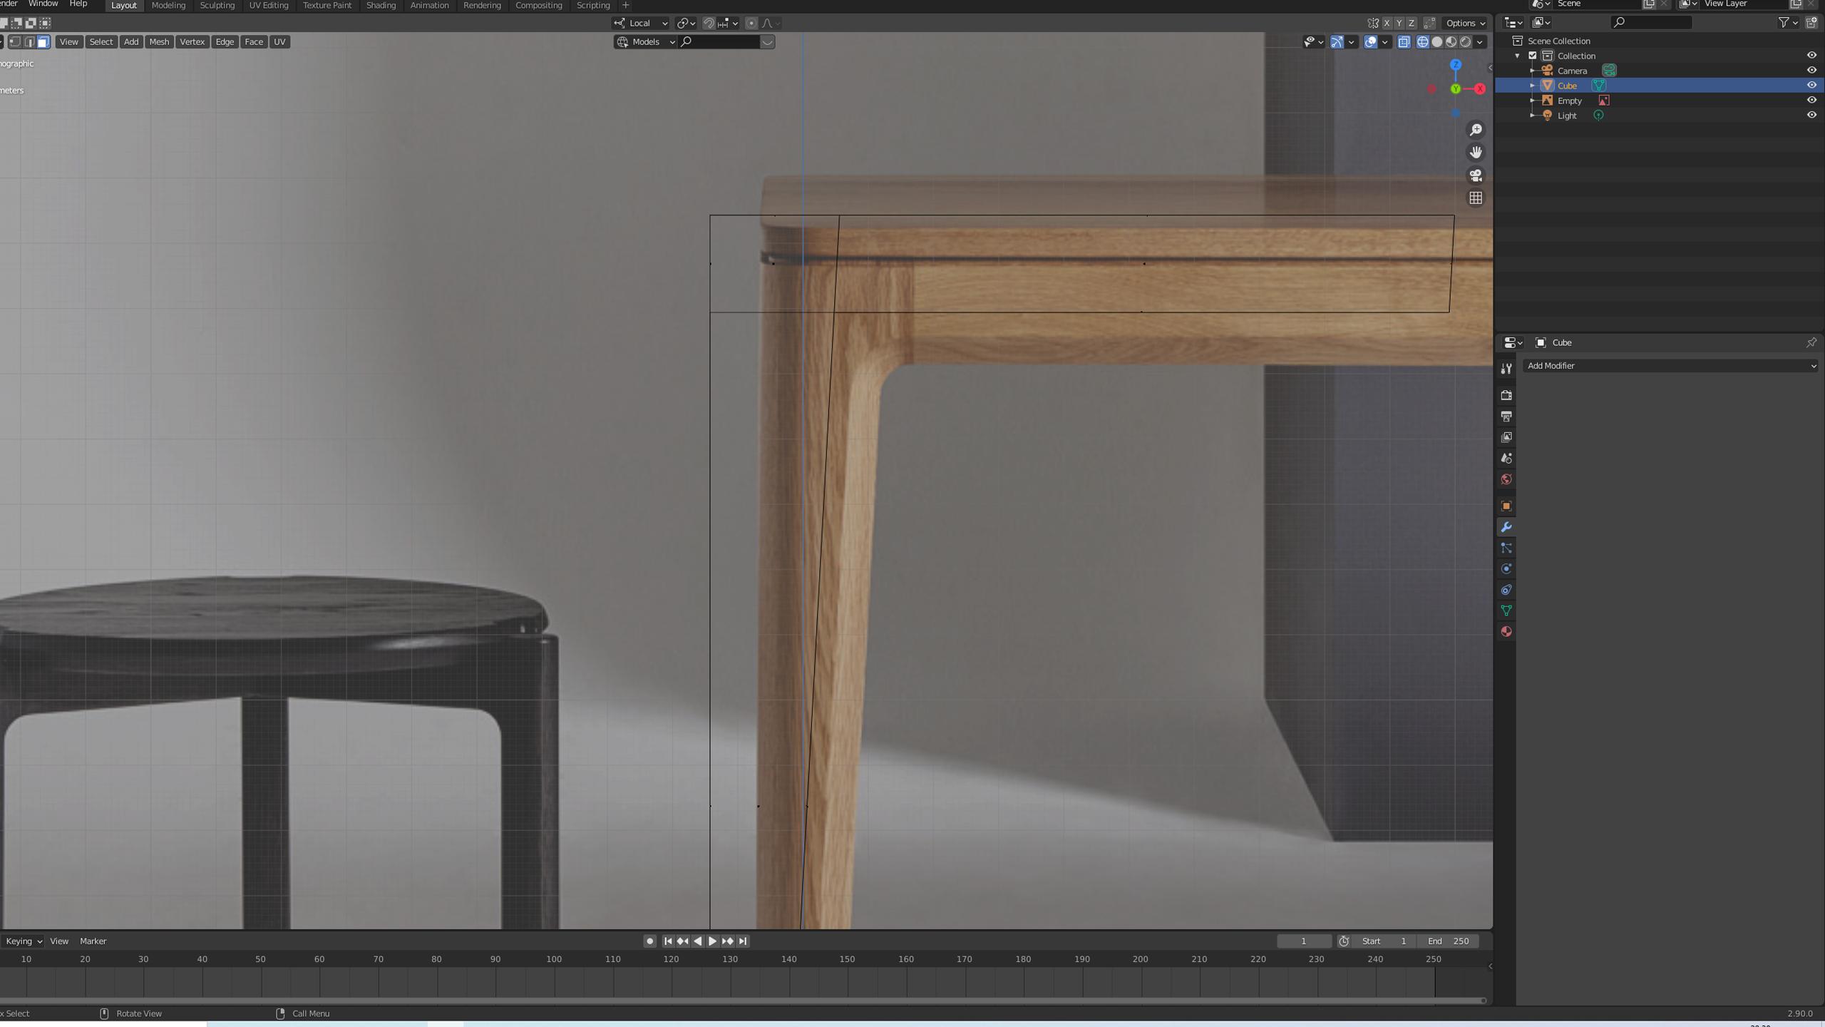Switch to rendered viewport shading
This screenshot has width=1825, height=1027.
1465,42
